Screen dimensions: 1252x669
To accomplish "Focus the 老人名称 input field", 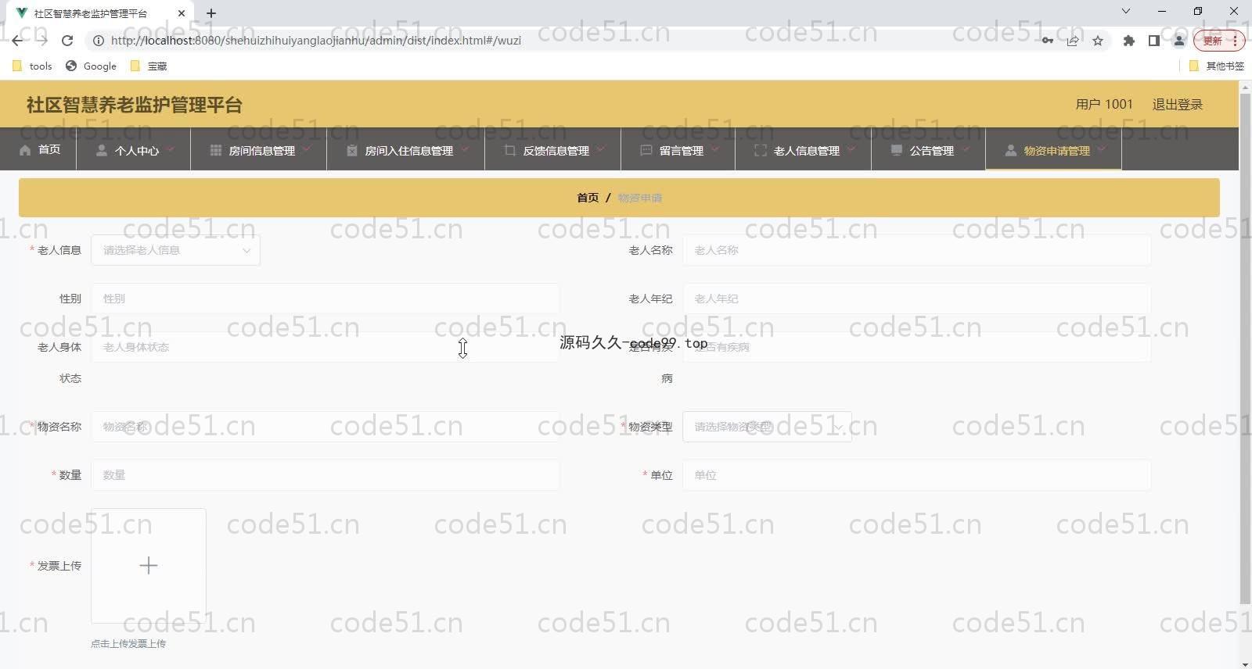I will tap(916, 250).
